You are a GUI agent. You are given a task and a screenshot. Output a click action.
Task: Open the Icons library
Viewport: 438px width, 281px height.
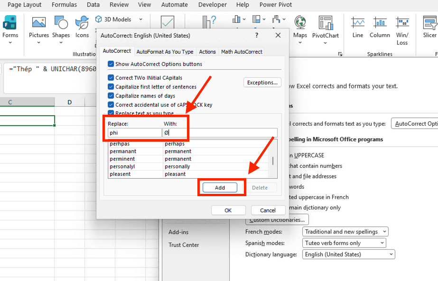(x=82, y=23)
